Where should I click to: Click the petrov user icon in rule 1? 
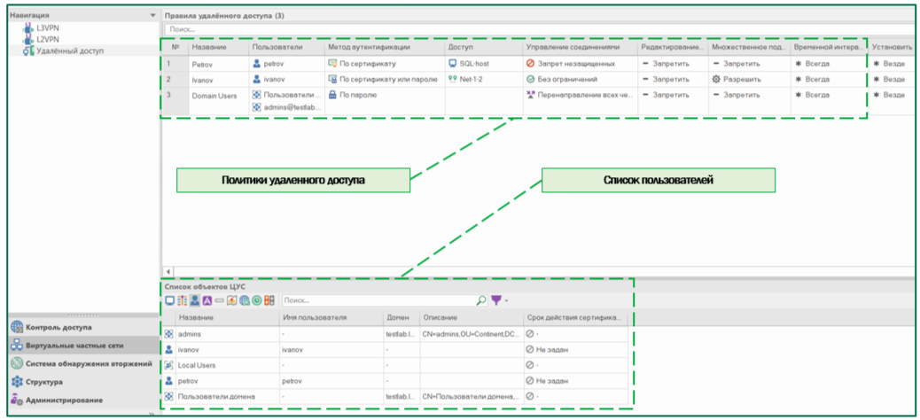[x=256, y=63]
